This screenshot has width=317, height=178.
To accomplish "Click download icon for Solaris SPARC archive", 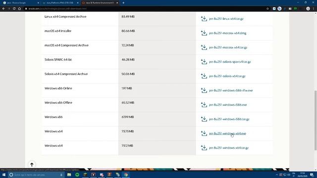I will pos(204,61).
